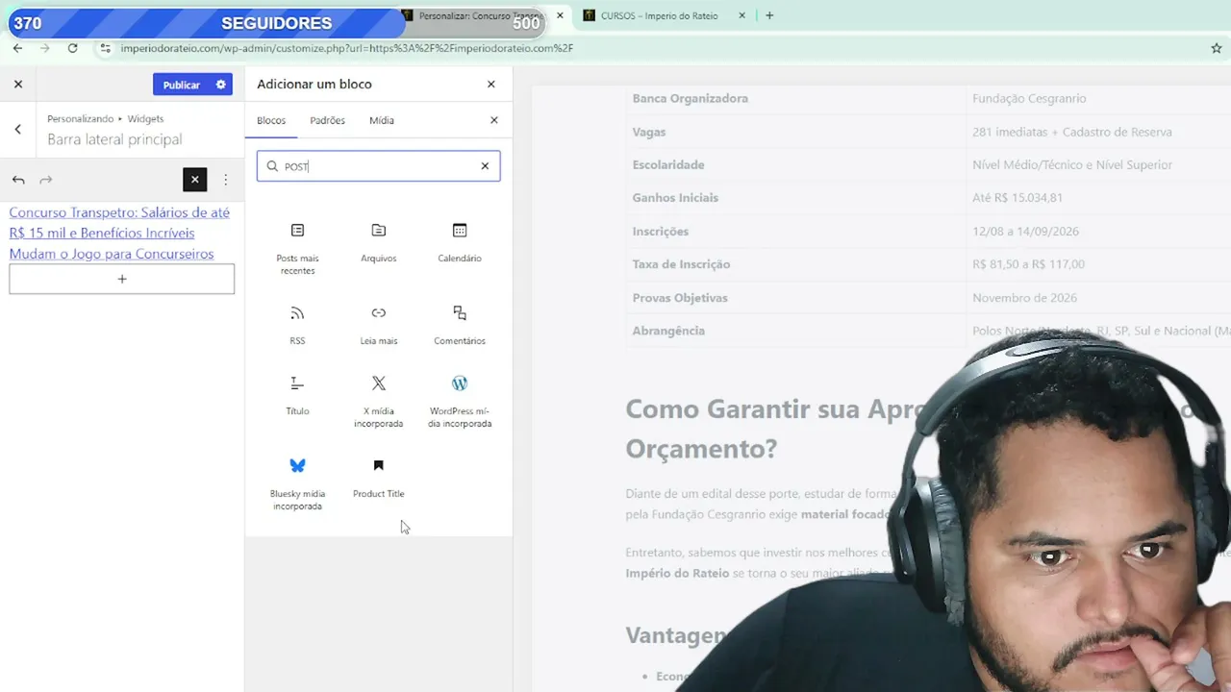The image size is (1231, 692).
Task: Click the 12/08 a 14/09/2026 value
Action: point(1025,232)
